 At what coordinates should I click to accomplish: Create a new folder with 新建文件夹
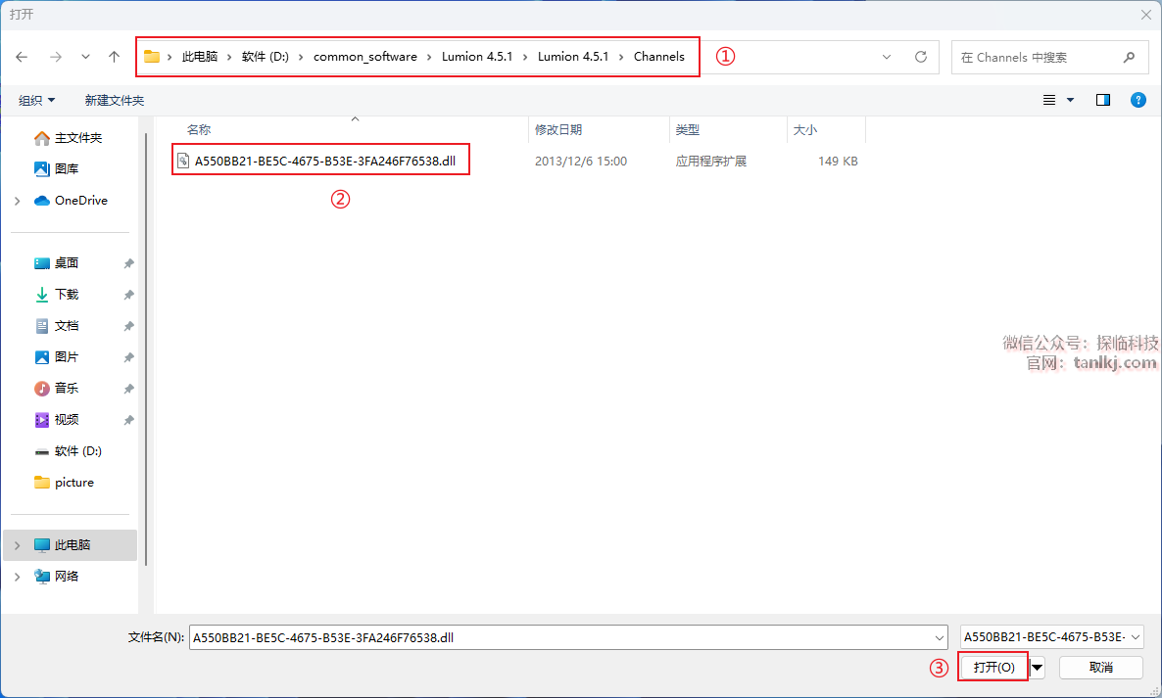114,100
